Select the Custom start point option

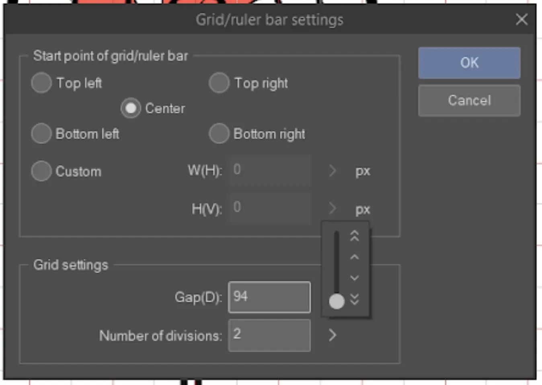[x=41, y=171]
